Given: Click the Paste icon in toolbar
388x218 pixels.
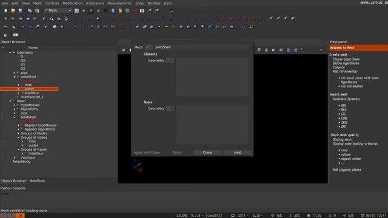Looking at the screenshot, I should 37,11.
